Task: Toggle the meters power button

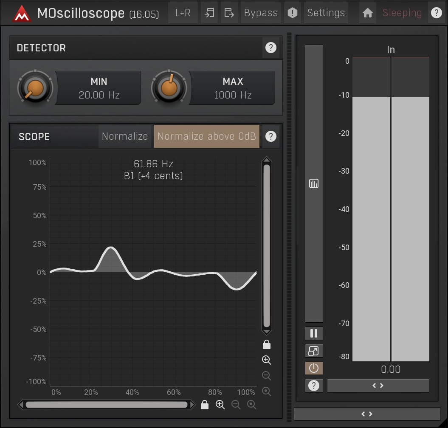Action: click(314, 368)
